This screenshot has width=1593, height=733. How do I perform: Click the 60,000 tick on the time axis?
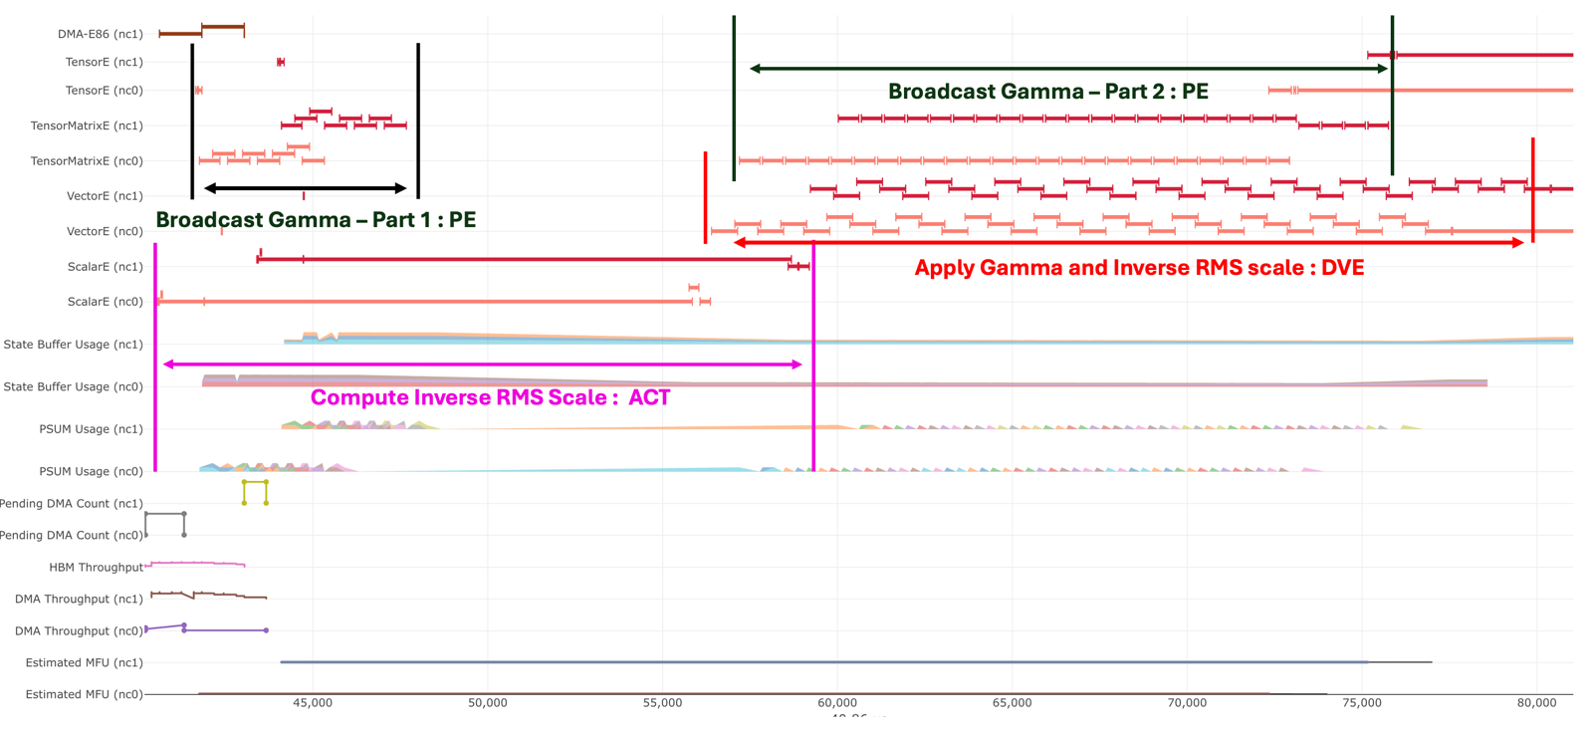coord(837,703)
